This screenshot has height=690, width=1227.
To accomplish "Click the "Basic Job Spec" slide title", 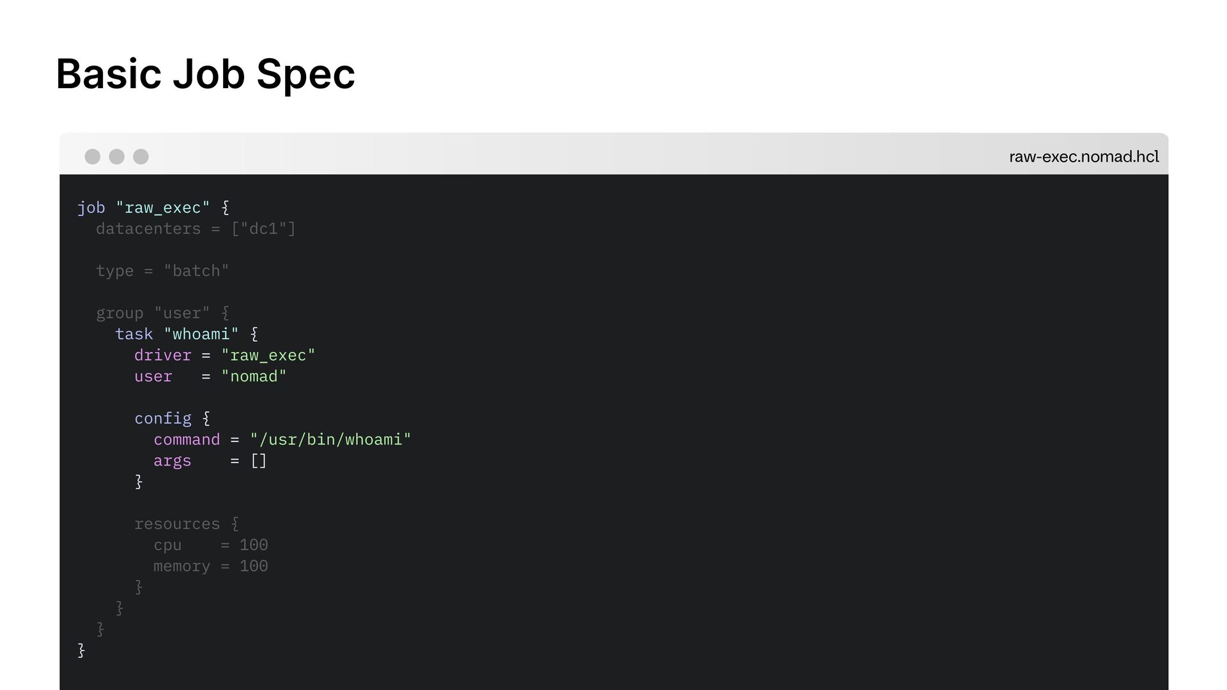I will pos(205,74).
